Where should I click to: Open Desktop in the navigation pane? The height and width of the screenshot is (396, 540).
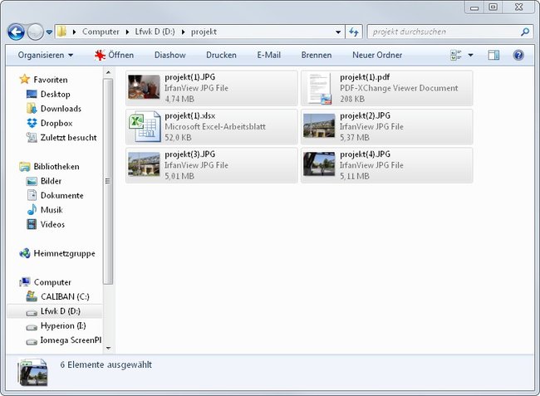point(48,95)
